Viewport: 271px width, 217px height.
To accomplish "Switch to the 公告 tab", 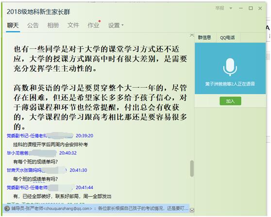I will (x=33, y=25).
